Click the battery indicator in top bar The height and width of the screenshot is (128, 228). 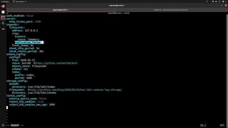pyautogui.click(x=223, y=1)
